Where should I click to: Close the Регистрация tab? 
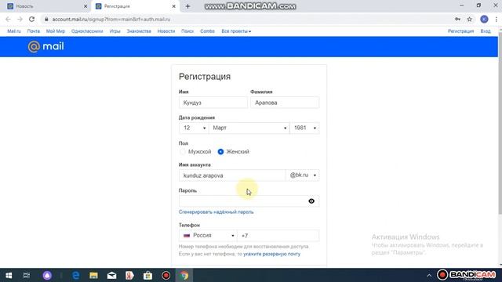[x=173, y=6]
